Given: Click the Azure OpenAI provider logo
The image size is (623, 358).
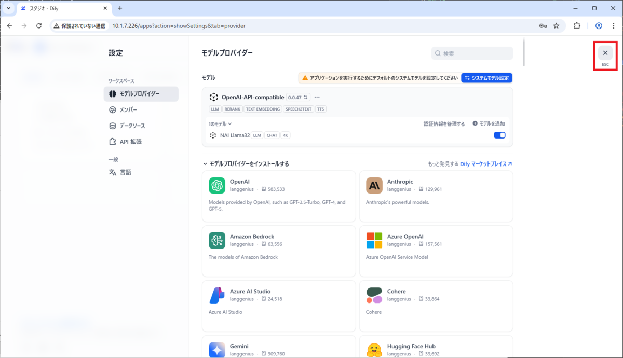Looking at the screenshot, I should point(374,240).
